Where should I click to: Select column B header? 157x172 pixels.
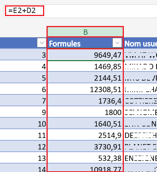[85, 32]
